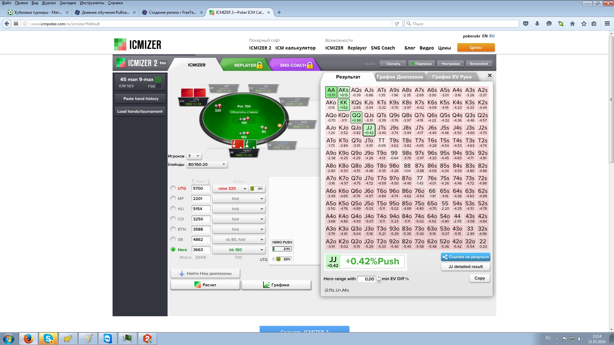
Task: Switch to the REPLAYER tab
Action: click(245, 65)
